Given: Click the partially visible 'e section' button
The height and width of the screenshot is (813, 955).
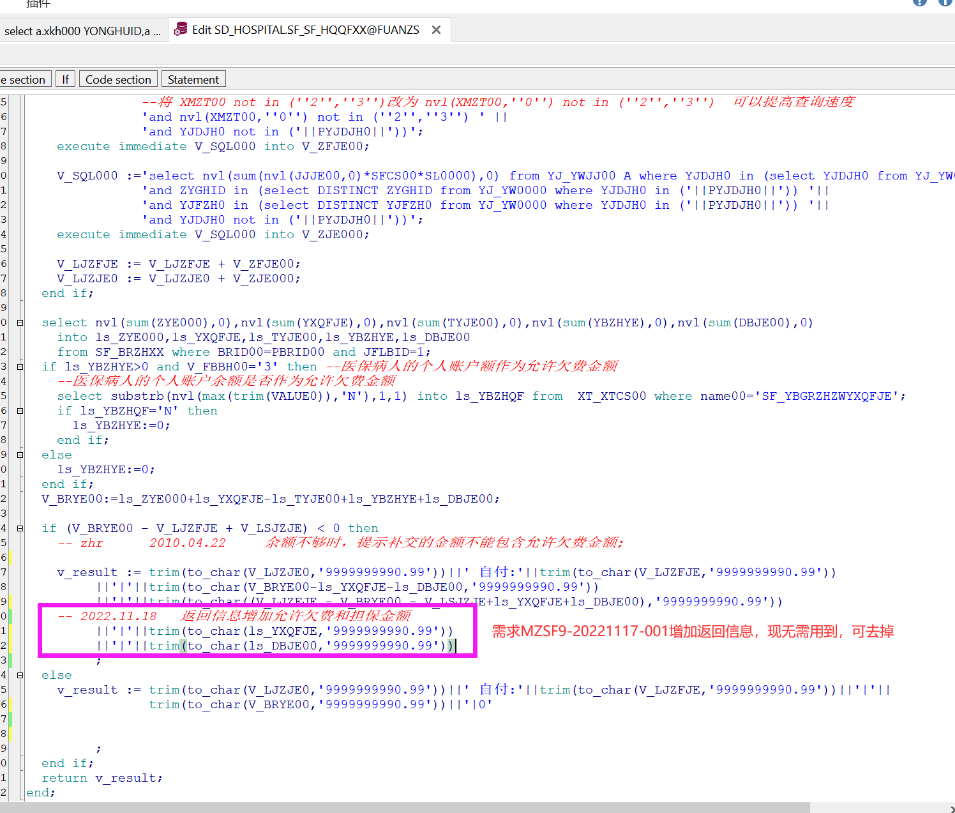Looking at the screenshot, I should point(24,79).
